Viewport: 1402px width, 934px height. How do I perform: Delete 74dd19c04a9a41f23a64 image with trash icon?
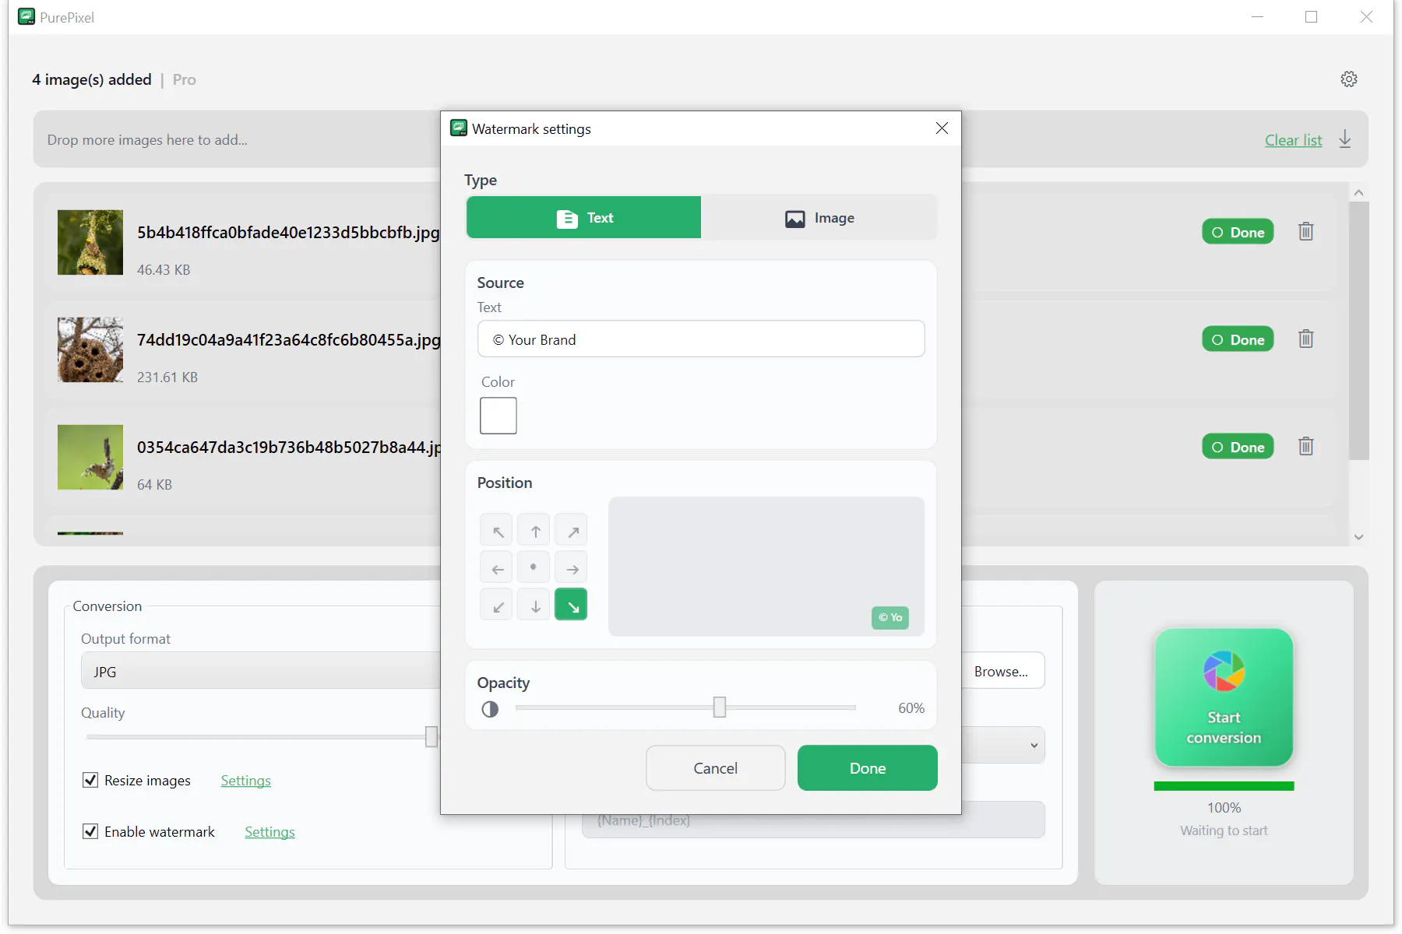pos(1306,339)
